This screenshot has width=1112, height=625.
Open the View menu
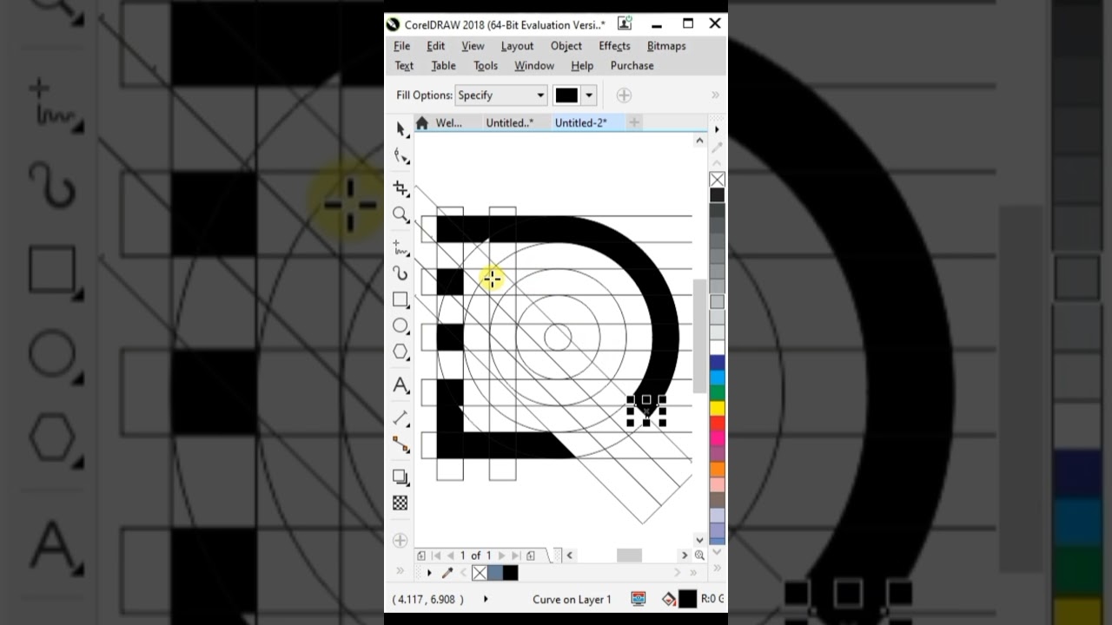(473, 46)
